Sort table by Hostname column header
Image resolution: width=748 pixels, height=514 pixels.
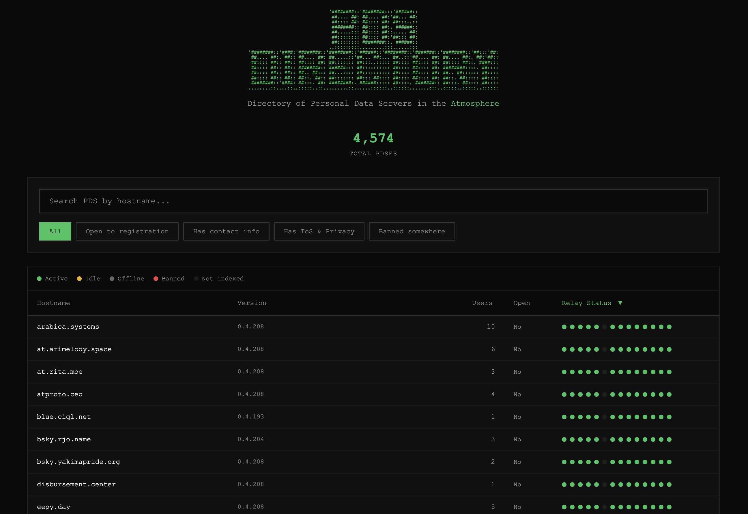tap(53, 303)
